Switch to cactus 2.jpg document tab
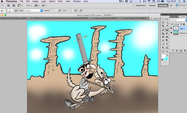This screenshot has width=187, height=113. pyautogui.click(x=135, y=18)
